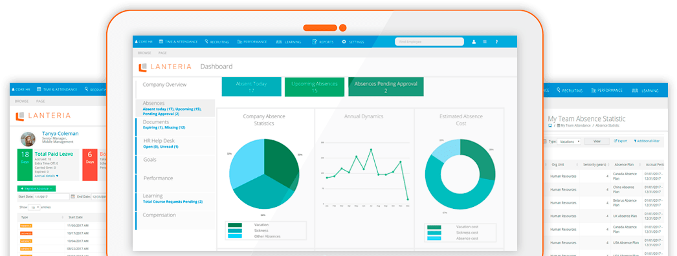
Task: Select Compensation in dashboard sidebar
Action: (x=159, y=215)
